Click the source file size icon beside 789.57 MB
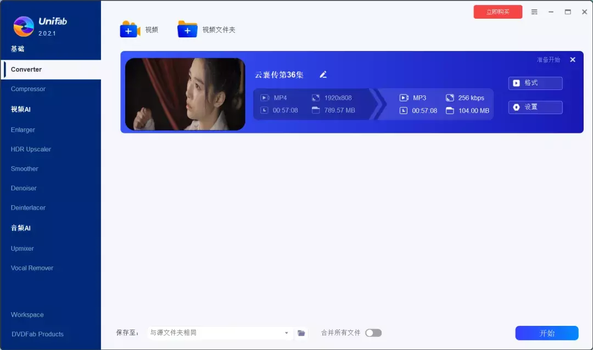Image resolution: width=593 pixels, height=350 pixels. tap(315, 110)
